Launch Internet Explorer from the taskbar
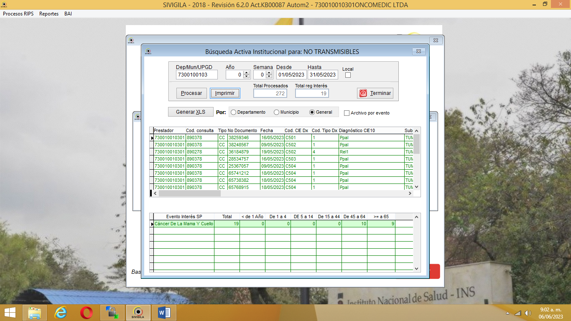The image size is (571, 321). click(x=61, y=313)
